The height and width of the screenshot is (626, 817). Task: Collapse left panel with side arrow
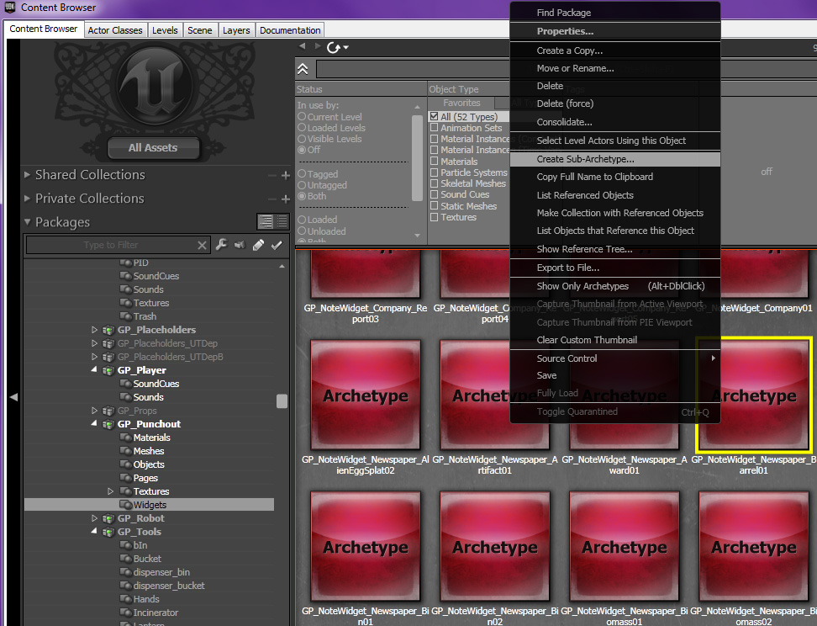[13, 397]
